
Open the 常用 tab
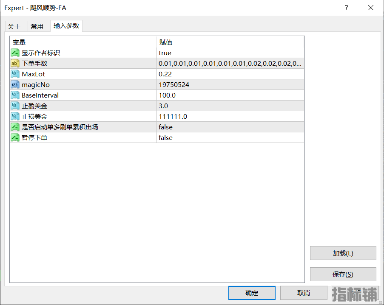tap(37, 26)
